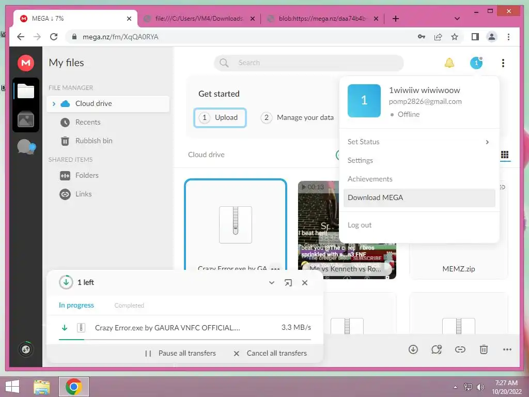
Task: Select Achievements in account menu
Action: pyautogui.click(x=370, y=179)
